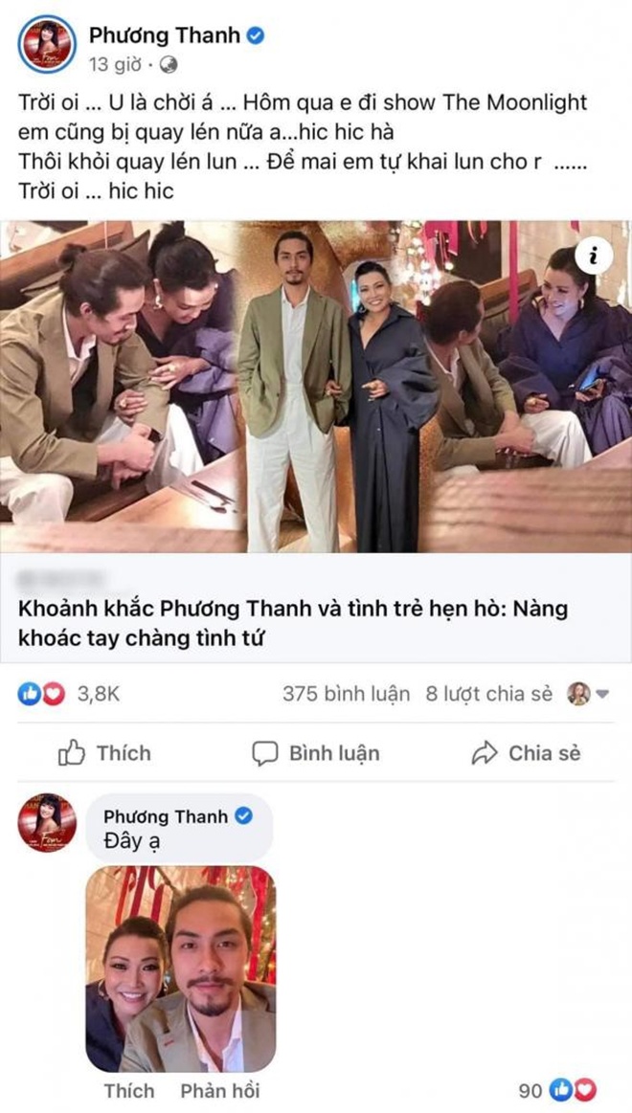Expand the comment-as profile dropdown arrow
This screenshot has height=1113, width=632.
click(x=602, y=694)
